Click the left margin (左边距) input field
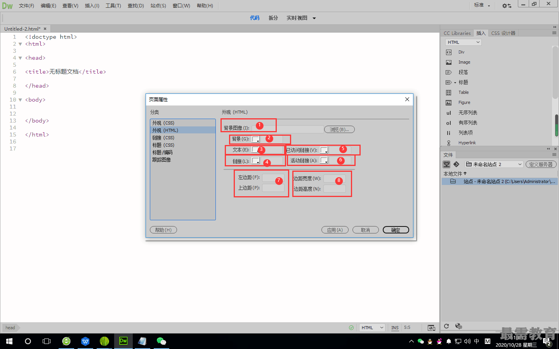Image resolution: width=559 pixels, height=349 pixels. pos(273,178)
